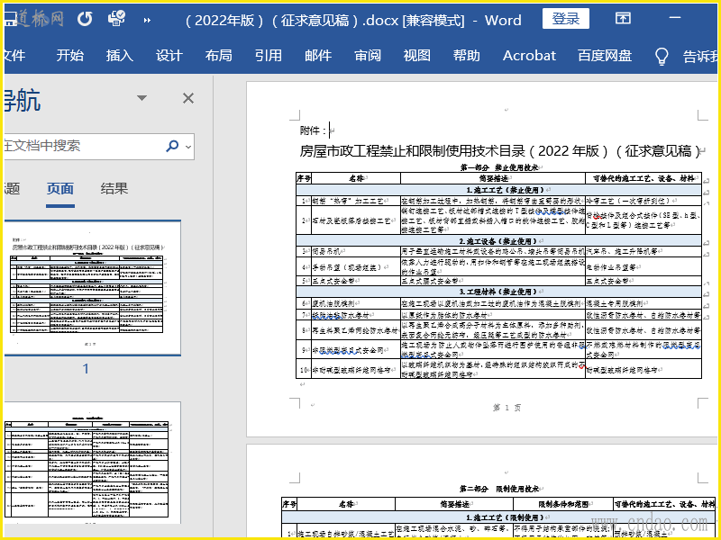Image resolution: width=721 pixels, height=540 pixels.
Task: Open the 开始 ribbon tab
Action: pos(70,56)
